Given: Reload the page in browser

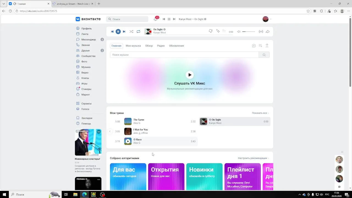Looking at the screenshot, I should click(x=10, y=11).
